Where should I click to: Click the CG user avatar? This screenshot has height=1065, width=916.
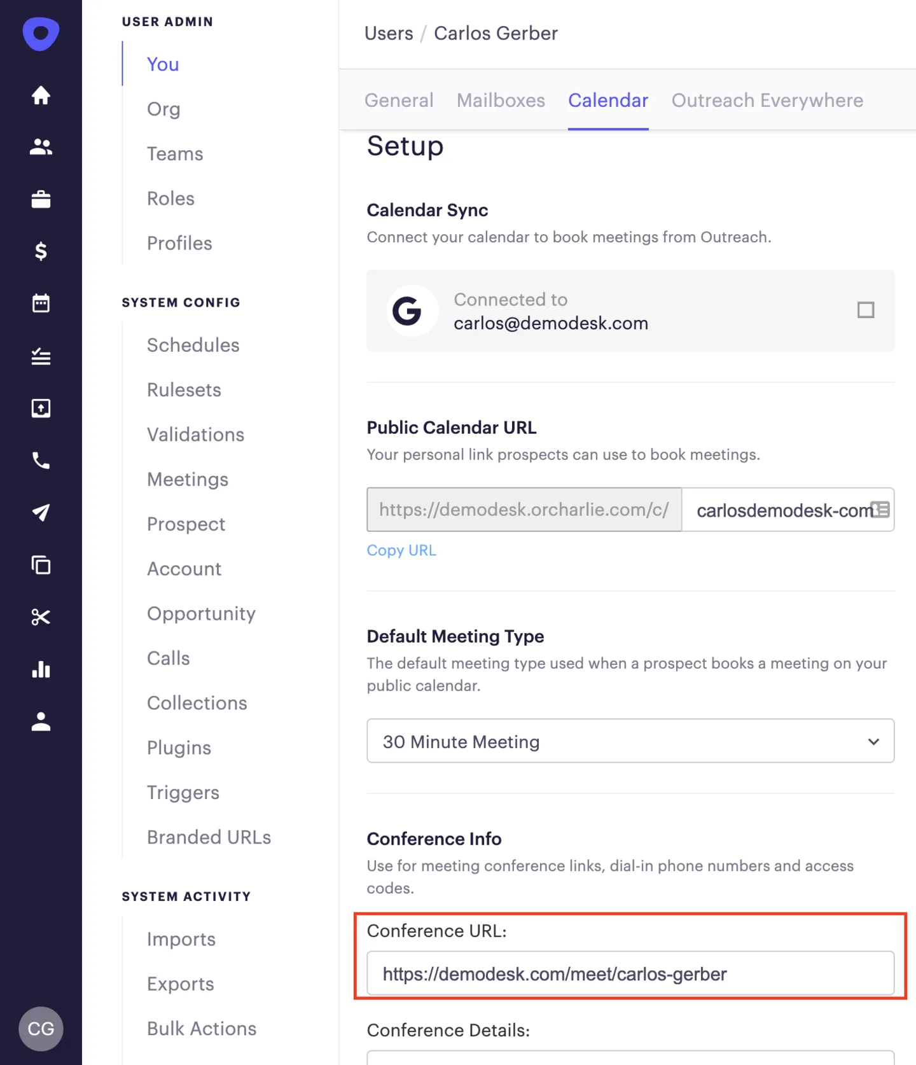point(41,1029)
